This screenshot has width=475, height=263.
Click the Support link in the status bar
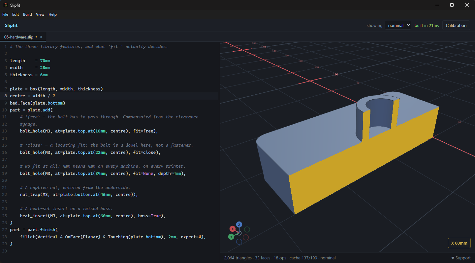[461, 258]
